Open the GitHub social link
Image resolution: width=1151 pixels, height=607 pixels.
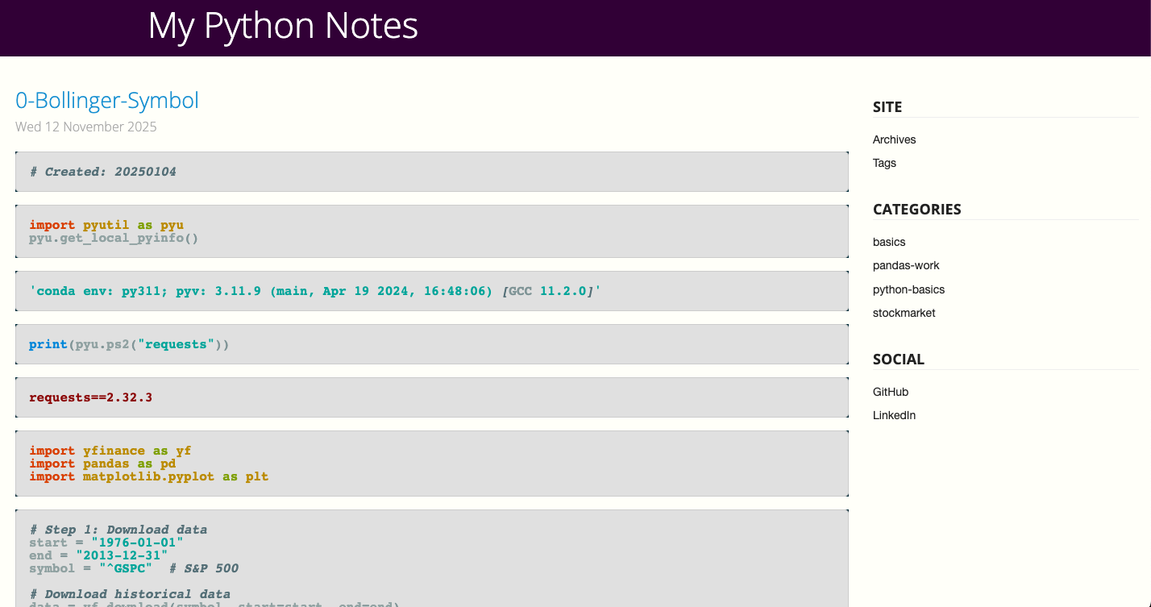click(x=890, y=392)
